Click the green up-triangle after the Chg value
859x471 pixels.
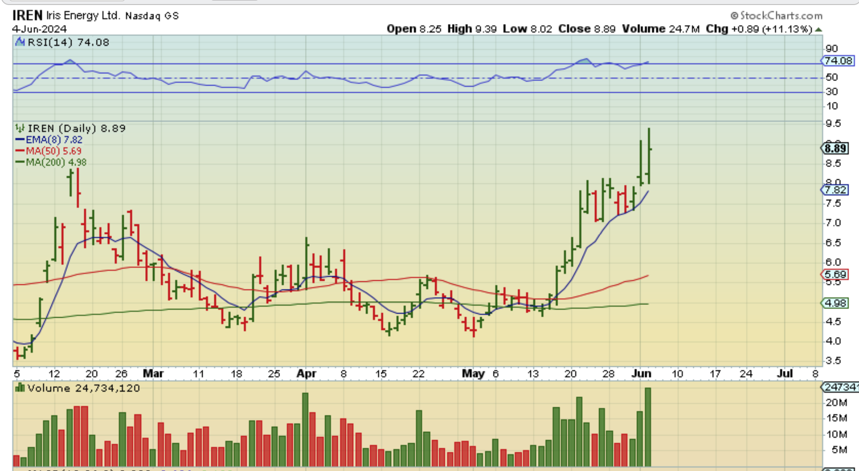point(818,30)
